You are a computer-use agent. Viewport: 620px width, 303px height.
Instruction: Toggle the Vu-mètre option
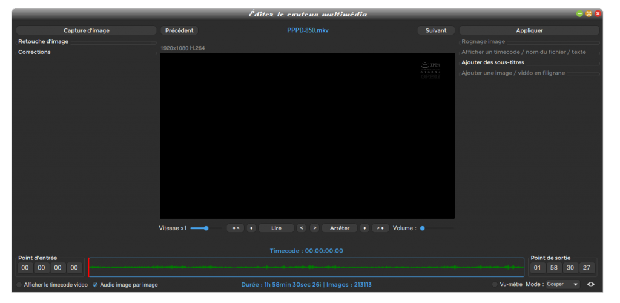pyautogui.click(x=495, y=284)
